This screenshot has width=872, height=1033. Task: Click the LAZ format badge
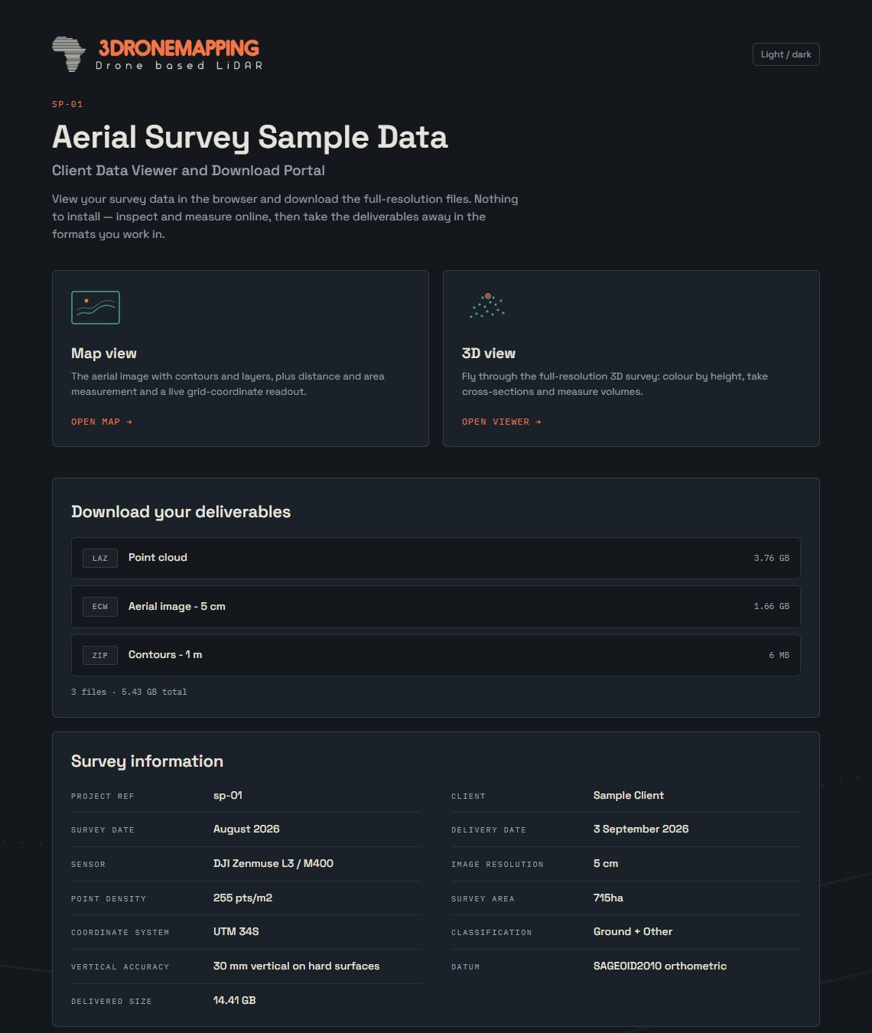tap(100, 558)
